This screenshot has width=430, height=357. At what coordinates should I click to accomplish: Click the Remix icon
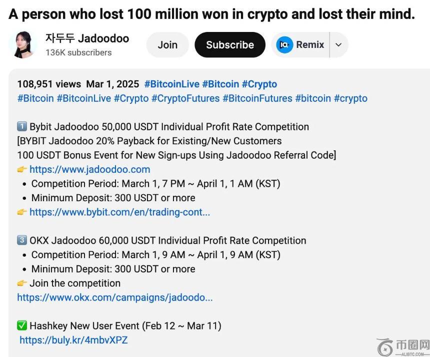pos(284,45)
